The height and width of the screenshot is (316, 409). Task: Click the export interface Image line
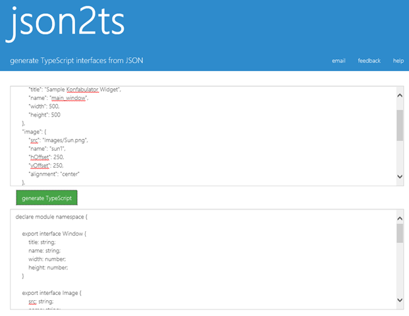pyautogui.click(x=51, y=293)
